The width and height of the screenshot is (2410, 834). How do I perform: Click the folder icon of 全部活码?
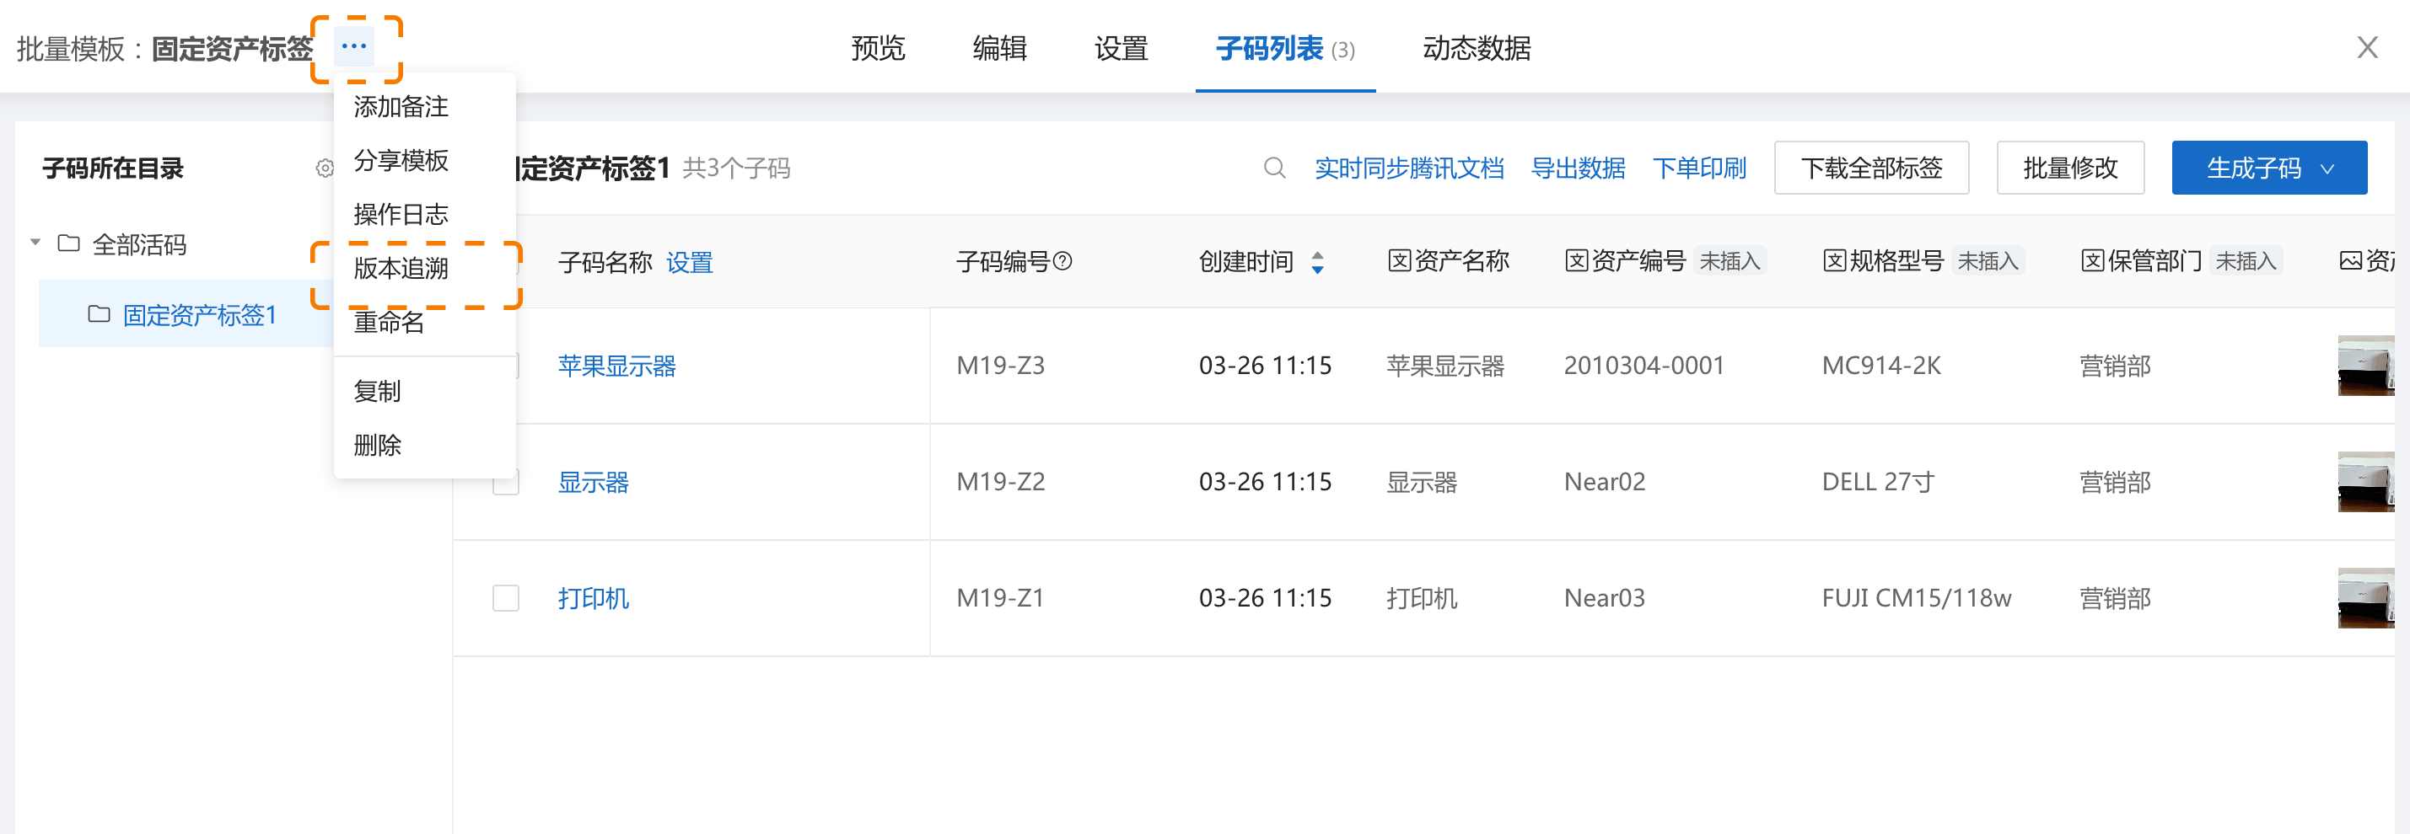tap(68, 244)
